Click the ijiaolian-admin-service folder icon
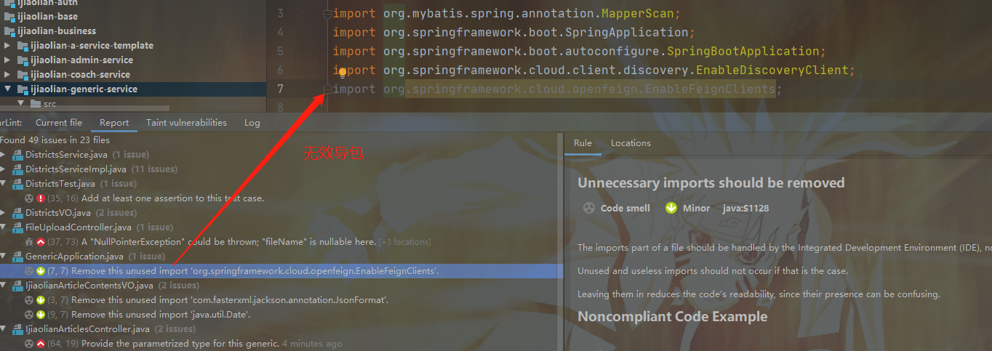 pos(22,60)
